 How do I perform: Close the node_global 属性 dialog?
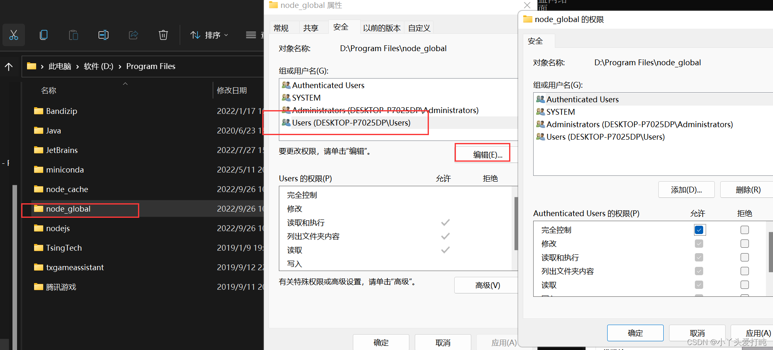[527, 5]
